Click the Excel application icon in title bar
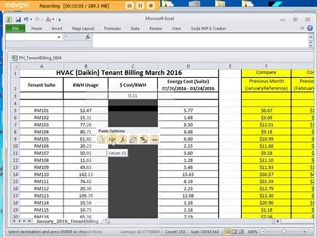Screen dimensions: 317x237 click(x=9, y=20)
